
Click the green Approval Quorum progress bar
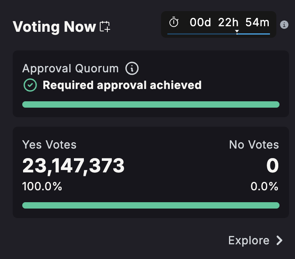pos(151,104)
